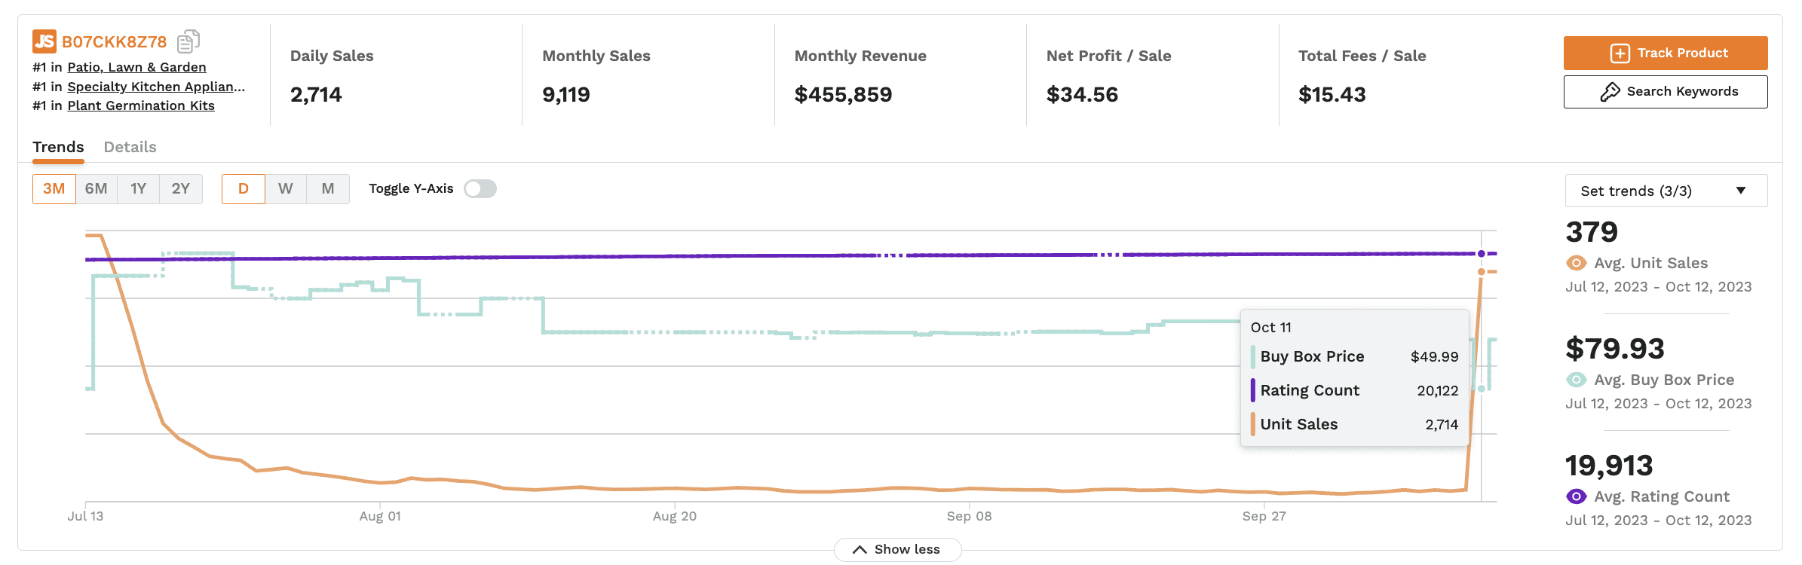This screenshot has height=565, width=1802.
Task: Open the Set trends (3/3) dropdown
Action: click(x=1666, y=191)
